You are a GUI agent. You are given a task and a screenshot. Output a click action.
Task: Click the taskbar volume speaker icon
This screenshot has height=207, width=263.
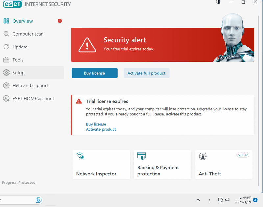click(x=227, y=200)
